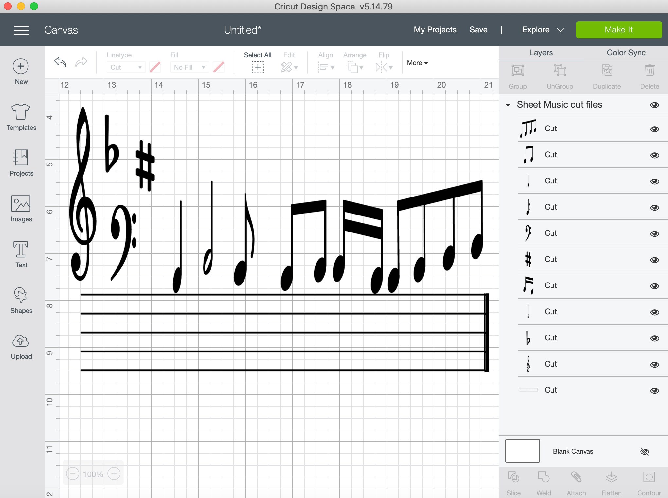Hide the Sheet Music cut files group
Screen dimensions: 668x498
click(655, 105)
